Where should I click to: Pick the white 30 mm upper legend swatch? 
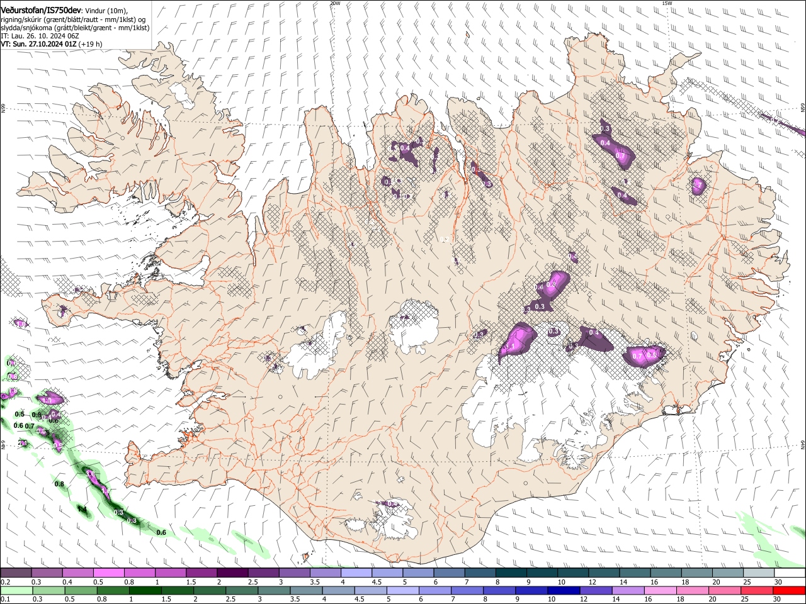pyautogui.click(x=789, y=573)
